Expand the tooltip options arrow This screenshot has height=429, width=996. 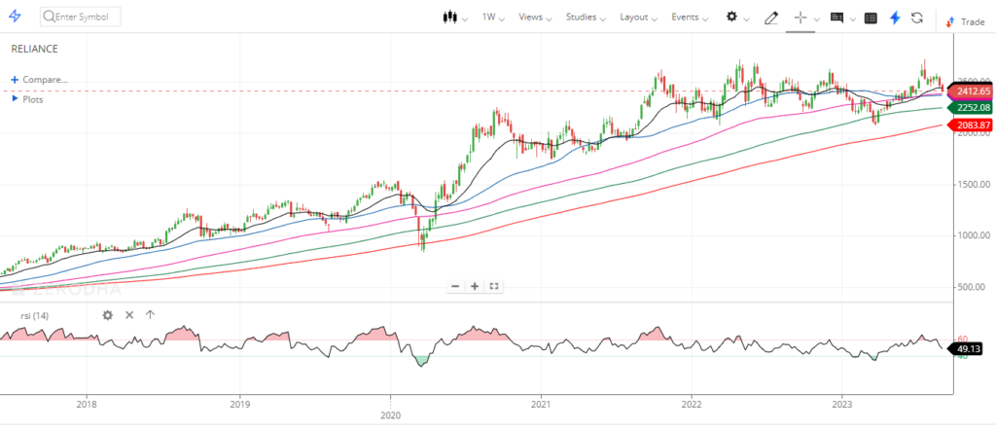click(853, 19)
